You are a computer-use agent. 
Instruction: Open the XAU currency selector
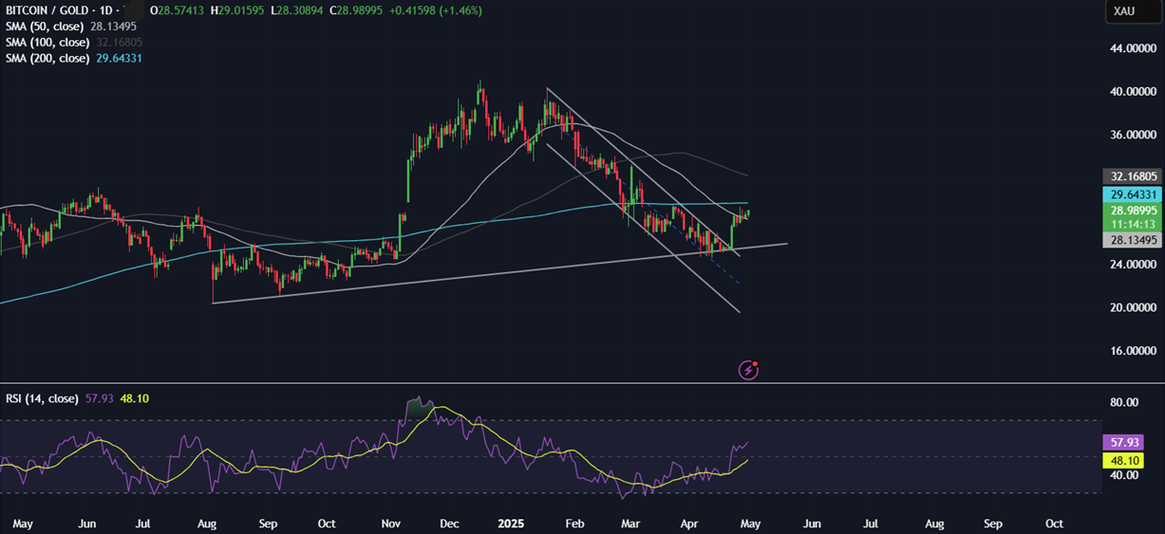pyautogui.click(x=1132, y=11)
